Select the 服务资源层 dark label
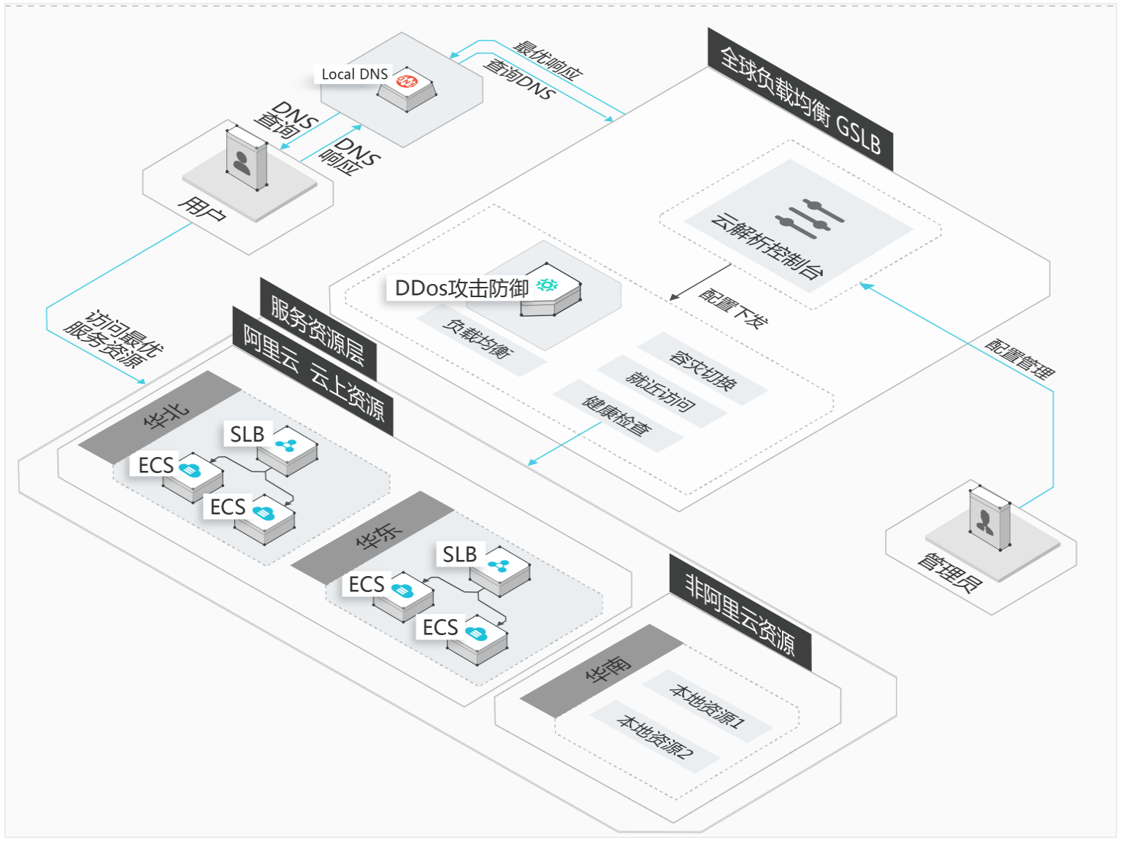This screenshot has height=841, width=1123. tap(318, 330)
